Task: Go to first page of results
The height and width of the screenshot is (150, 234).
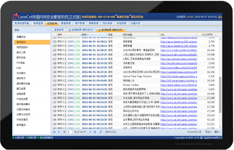Action: (55, 132)
